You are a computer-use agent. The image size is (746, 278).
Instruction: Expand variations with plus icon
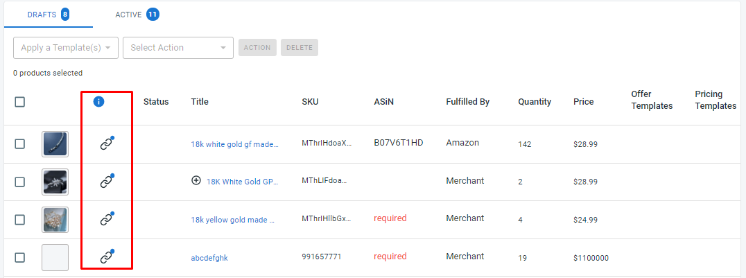(x=196, y=181)
